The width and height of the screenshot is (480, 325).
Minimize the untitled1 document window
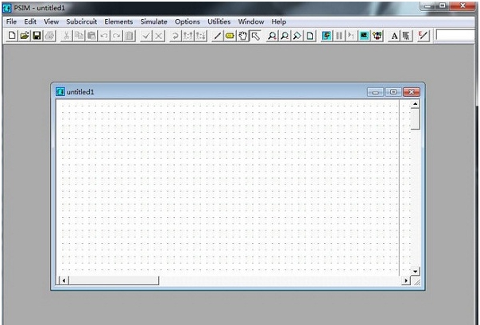coord(376,92)
